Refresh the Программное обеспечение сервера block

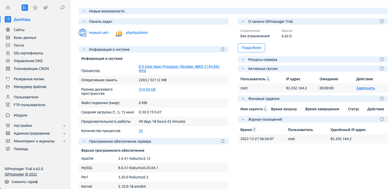222,141
